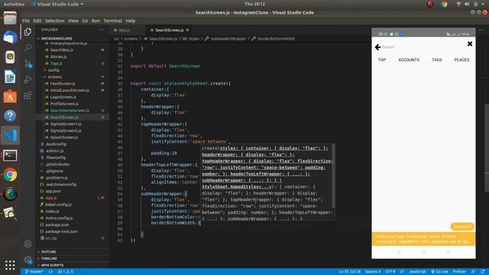This screenshot has height=275, width=489.
Task: Close the SearchScreen.js tab
Action: point(187,31)
